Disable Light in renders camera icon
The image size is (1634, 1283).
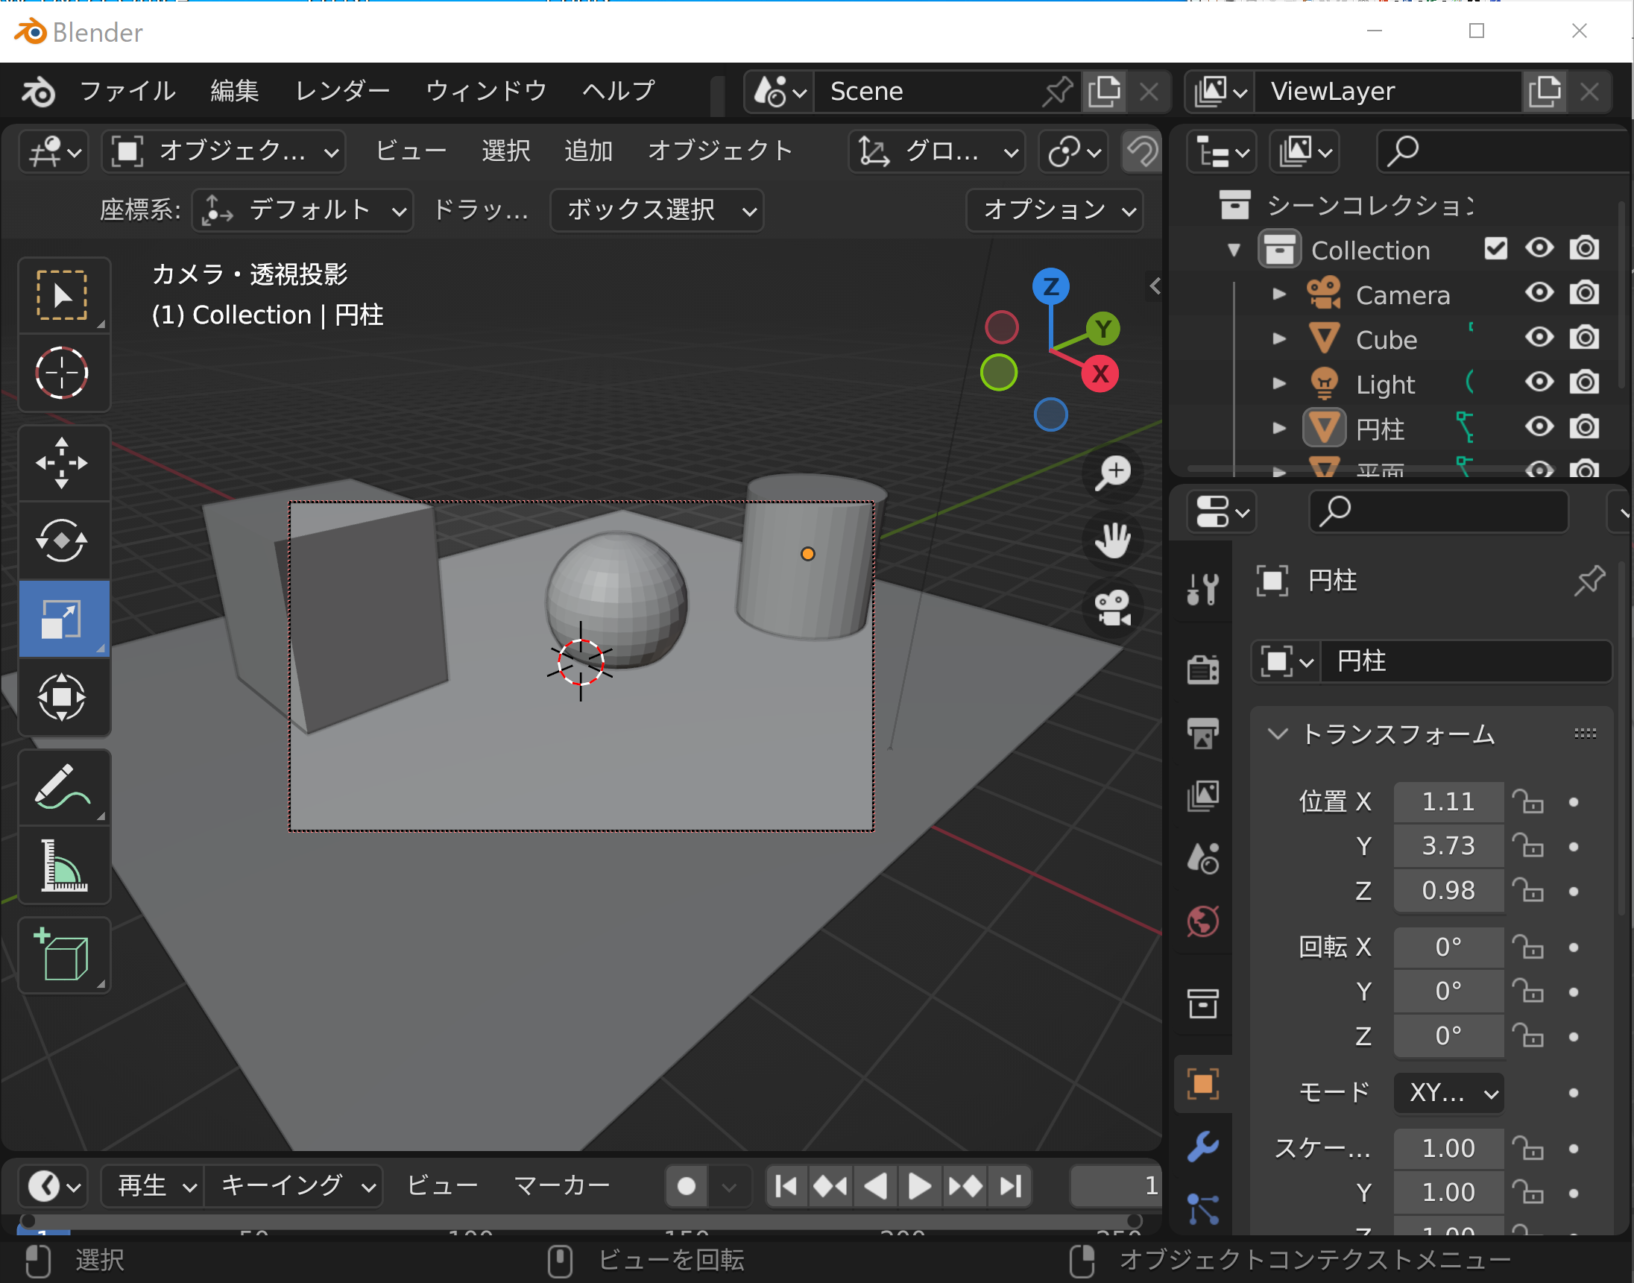(1584, 382)
